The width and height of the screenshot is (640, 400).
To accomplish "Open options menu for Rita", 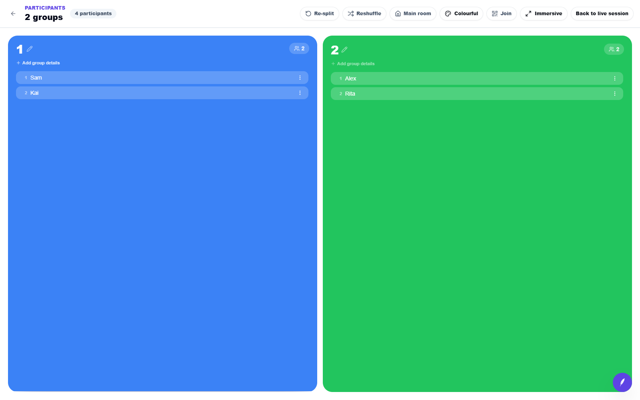I will pyautogui.click(x=615, y=94).
